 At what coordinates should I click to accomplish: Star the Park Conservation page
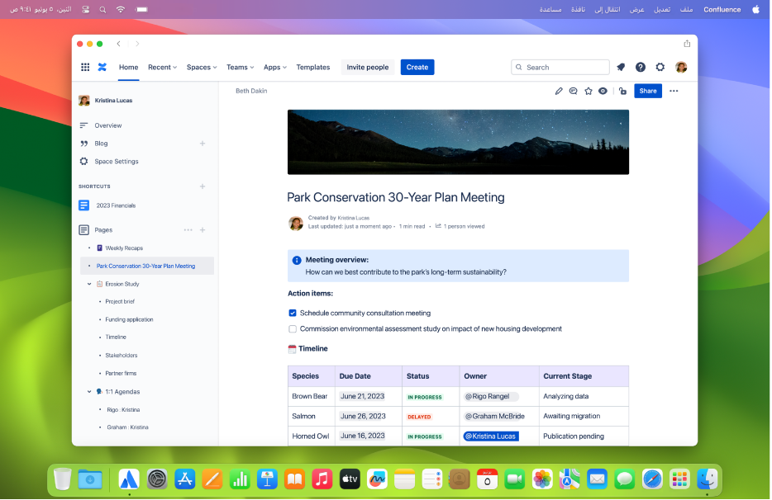[589, 91]
